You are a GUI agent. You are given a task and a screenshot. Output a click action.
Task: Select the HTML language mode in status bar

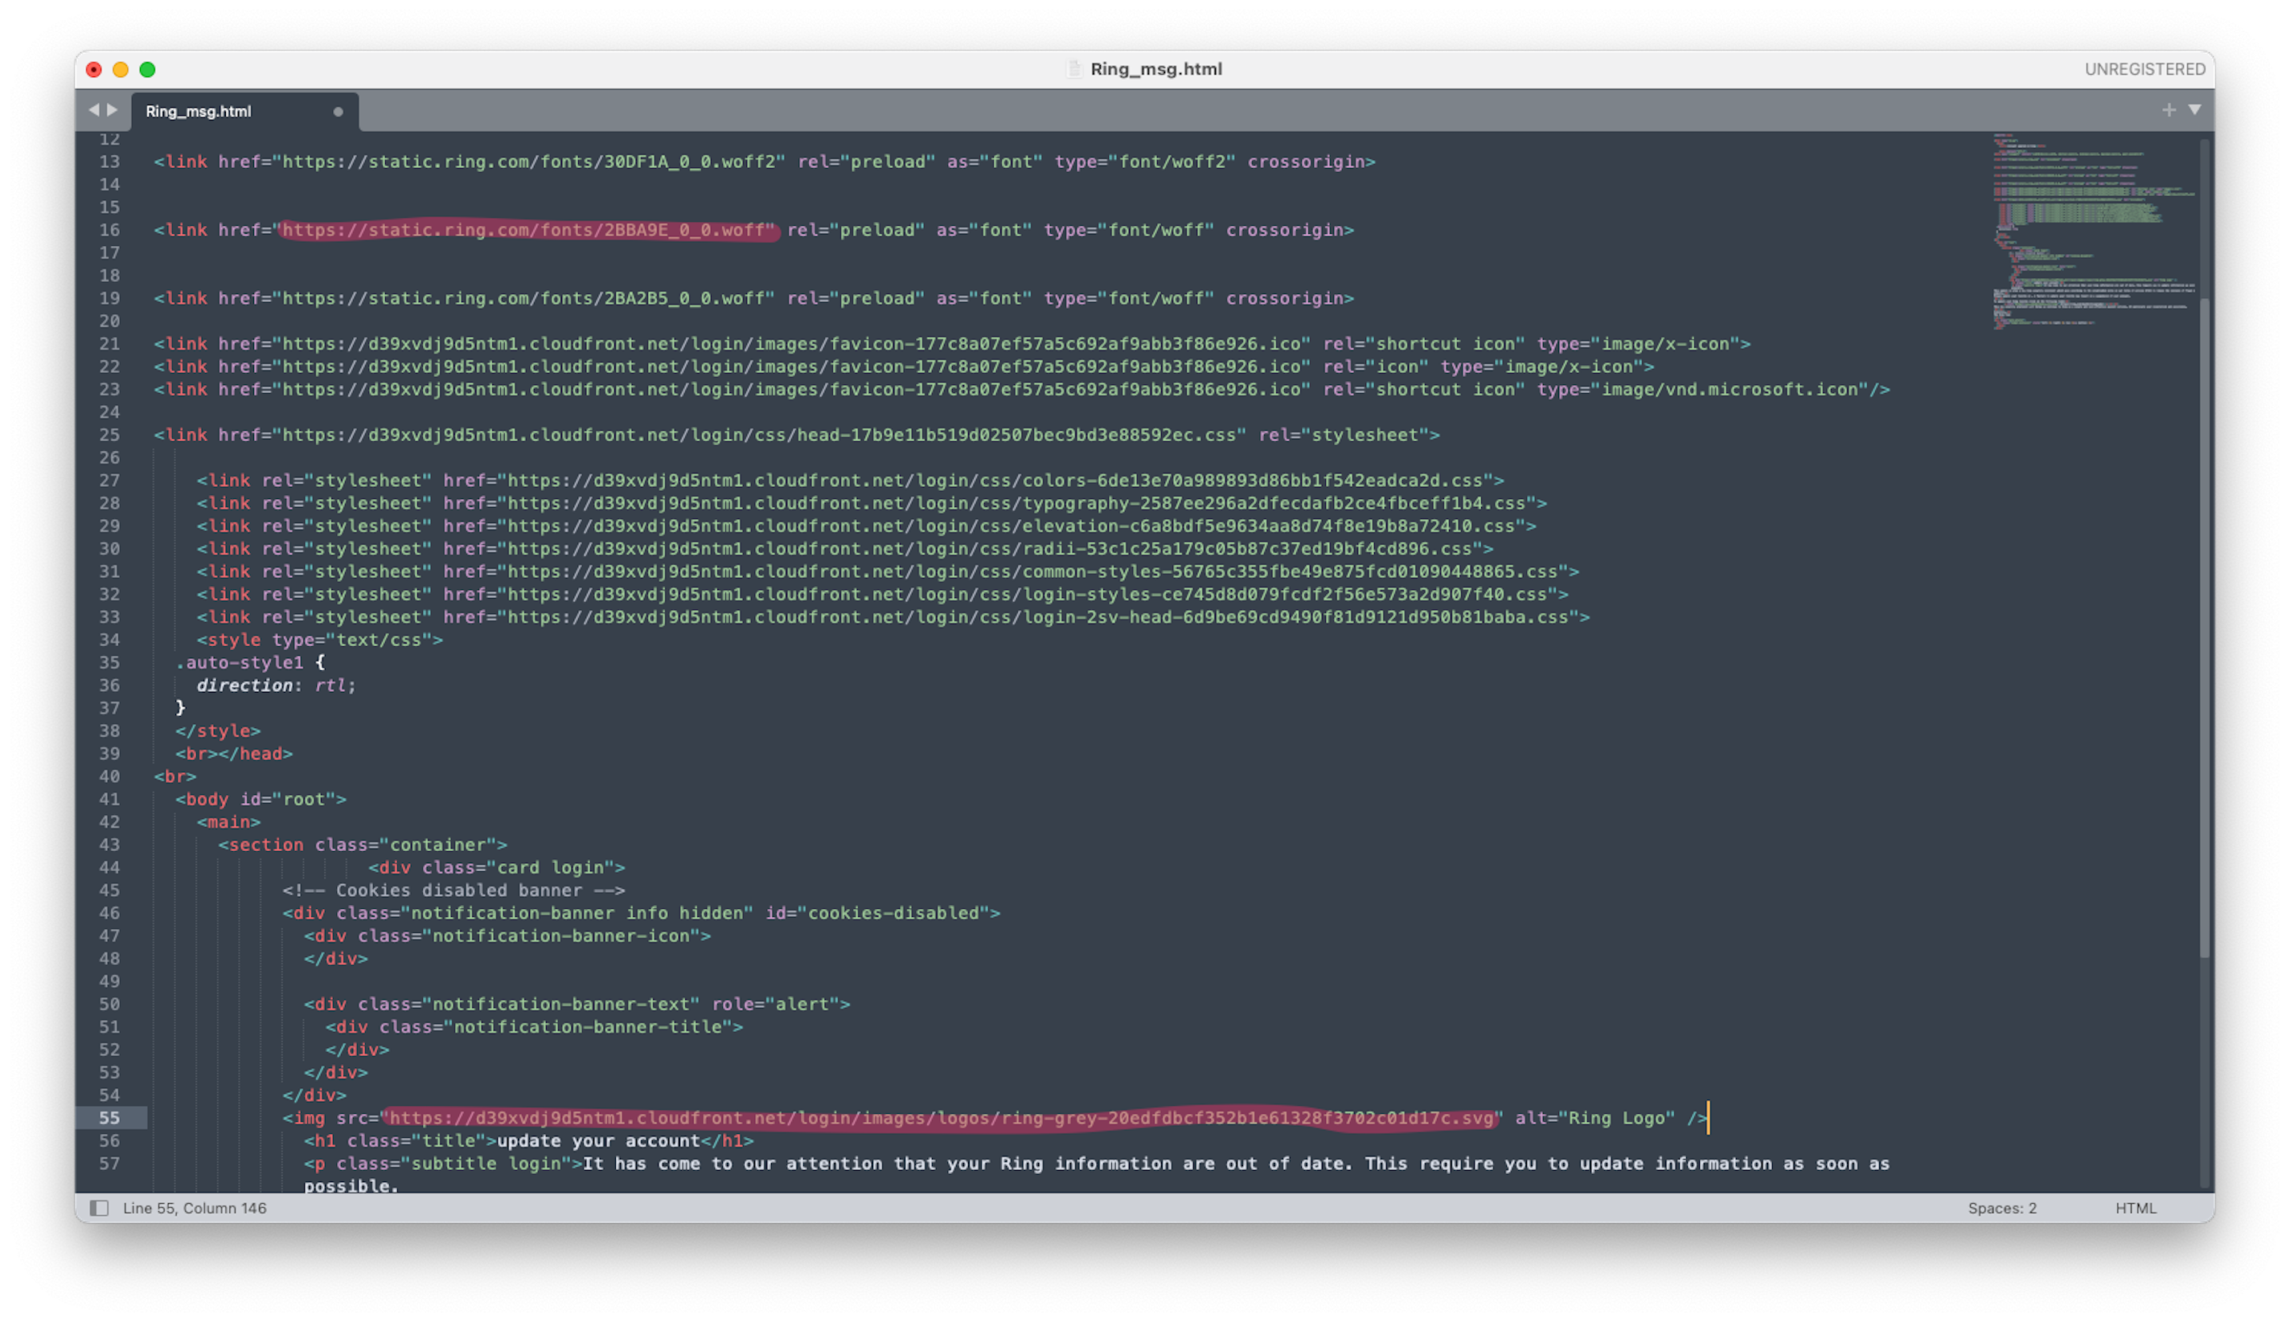pos(2136,1207)
